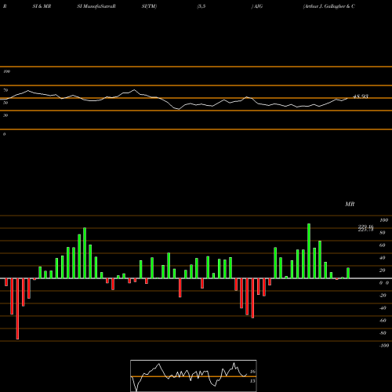Click the RSI panel's 70 level label
392x392 pixels.
click(5, 90)
